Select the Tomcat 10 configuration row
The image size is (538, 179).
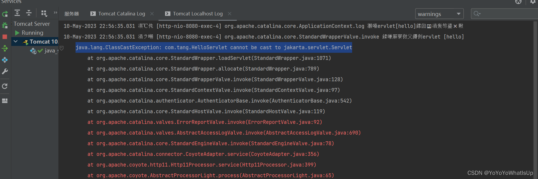coord(35,41)
